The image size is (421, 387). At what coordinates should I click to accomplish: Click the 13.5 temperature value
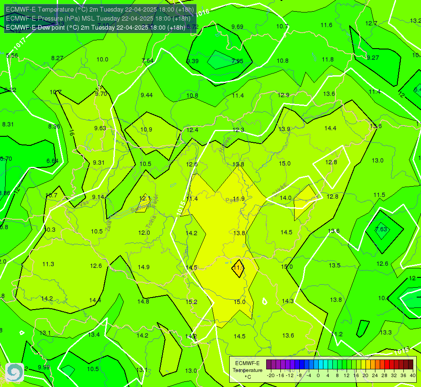click(x=335, y=266)
